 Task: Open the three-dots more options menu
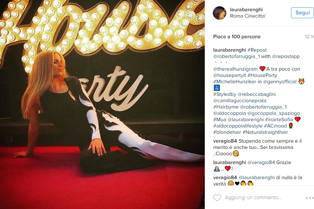309,198
